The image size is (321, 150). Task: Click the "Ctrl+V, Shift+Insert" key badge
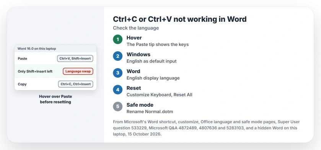(75, 59)
